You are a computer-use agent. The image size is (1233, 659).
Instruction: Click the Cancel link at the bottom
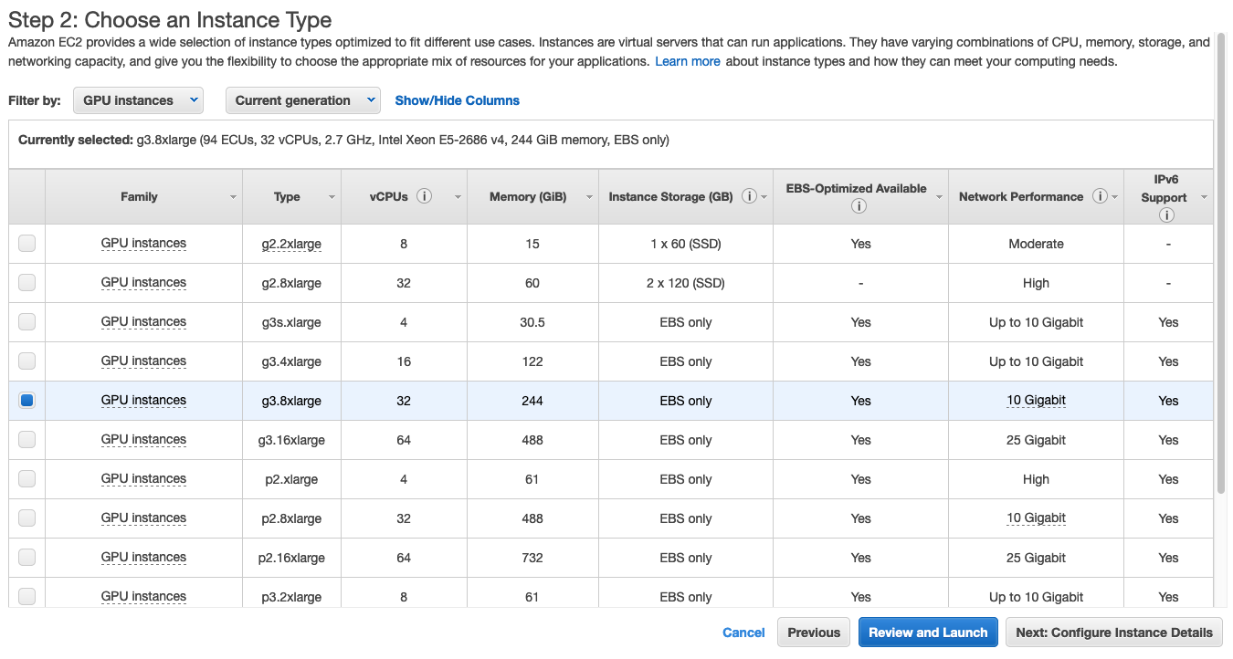point(743,632)
